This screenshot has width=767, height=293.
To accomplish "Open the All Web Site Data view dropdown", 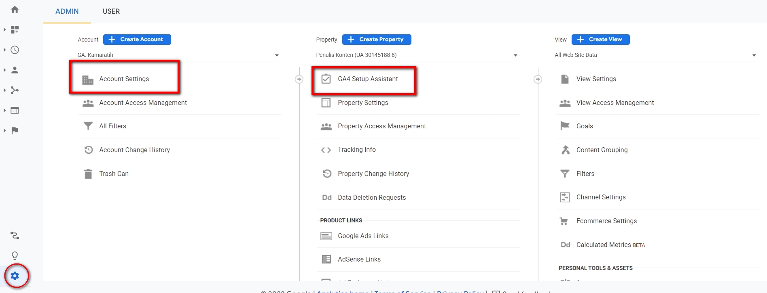I will pyautogui.click(x=656, y=55).
